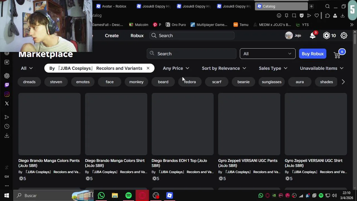Open the Oro Puro bookmark

point(176,25)
